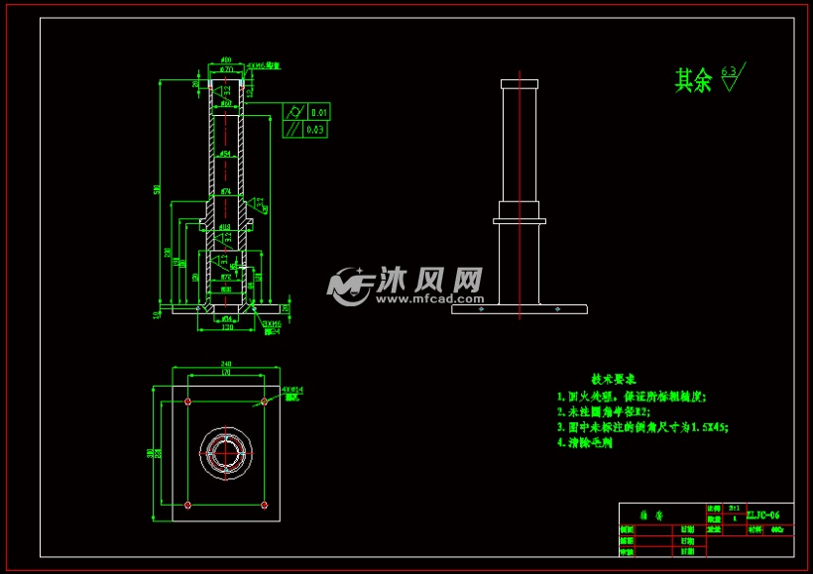Viewport: 813px width, 574px height.
Task: Click the 3.2 roughness symbol on section step
Action: click(x=258, y=206)
